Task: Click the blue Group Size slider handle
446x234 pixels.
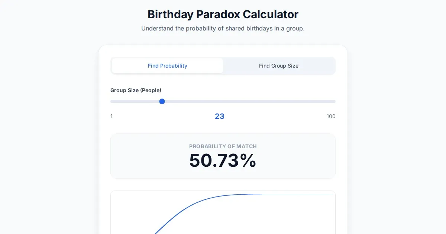Action: 162,101
